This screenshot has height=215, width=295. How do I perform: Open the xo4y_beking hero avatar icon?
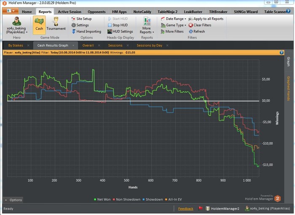pos(16,21)
